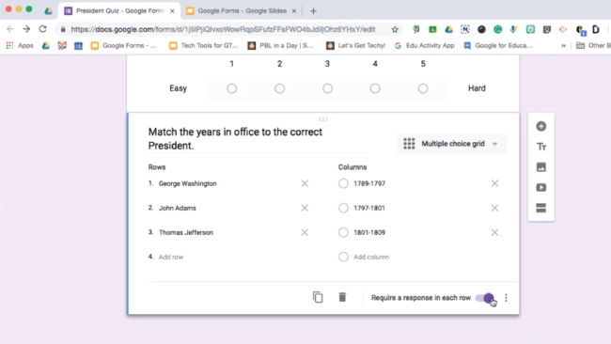
Task: Open the Other Bookmarks folder
Action: point(593,45)
